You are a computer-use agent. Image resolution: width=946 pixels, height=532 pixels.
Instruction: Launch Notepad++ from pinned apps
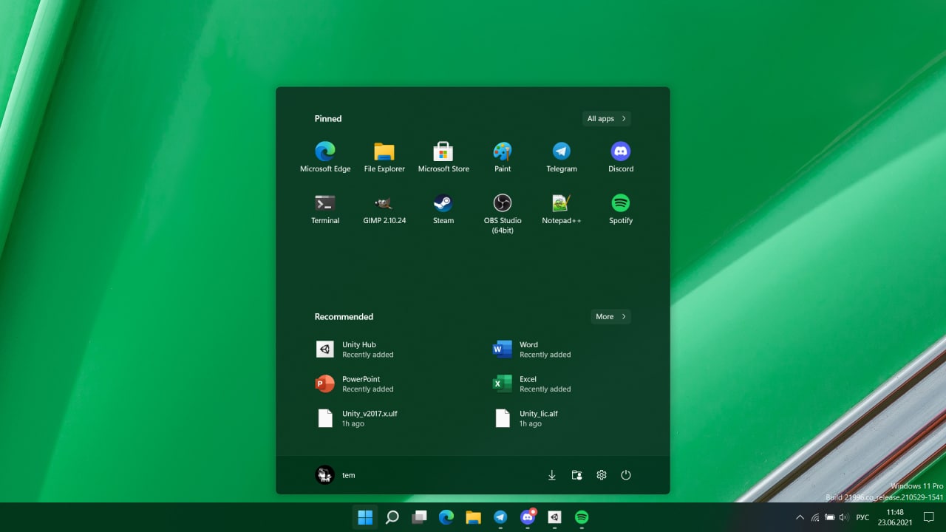pos(562,209)
